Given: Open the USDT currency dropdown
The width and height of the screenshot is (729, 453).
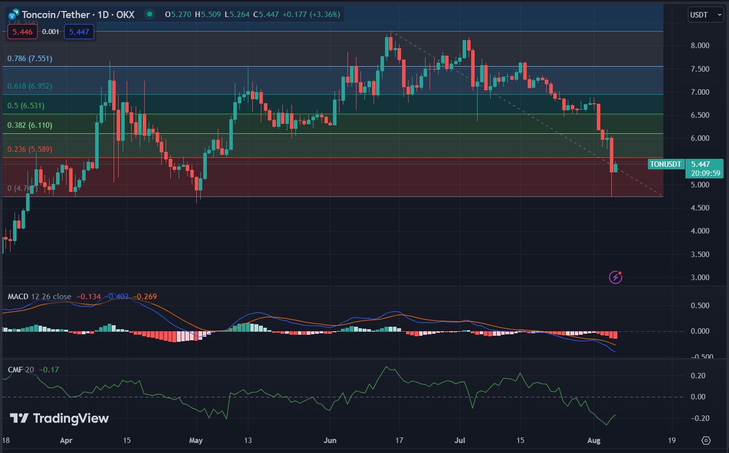Looking at the screenshot, I should [705, 15].
